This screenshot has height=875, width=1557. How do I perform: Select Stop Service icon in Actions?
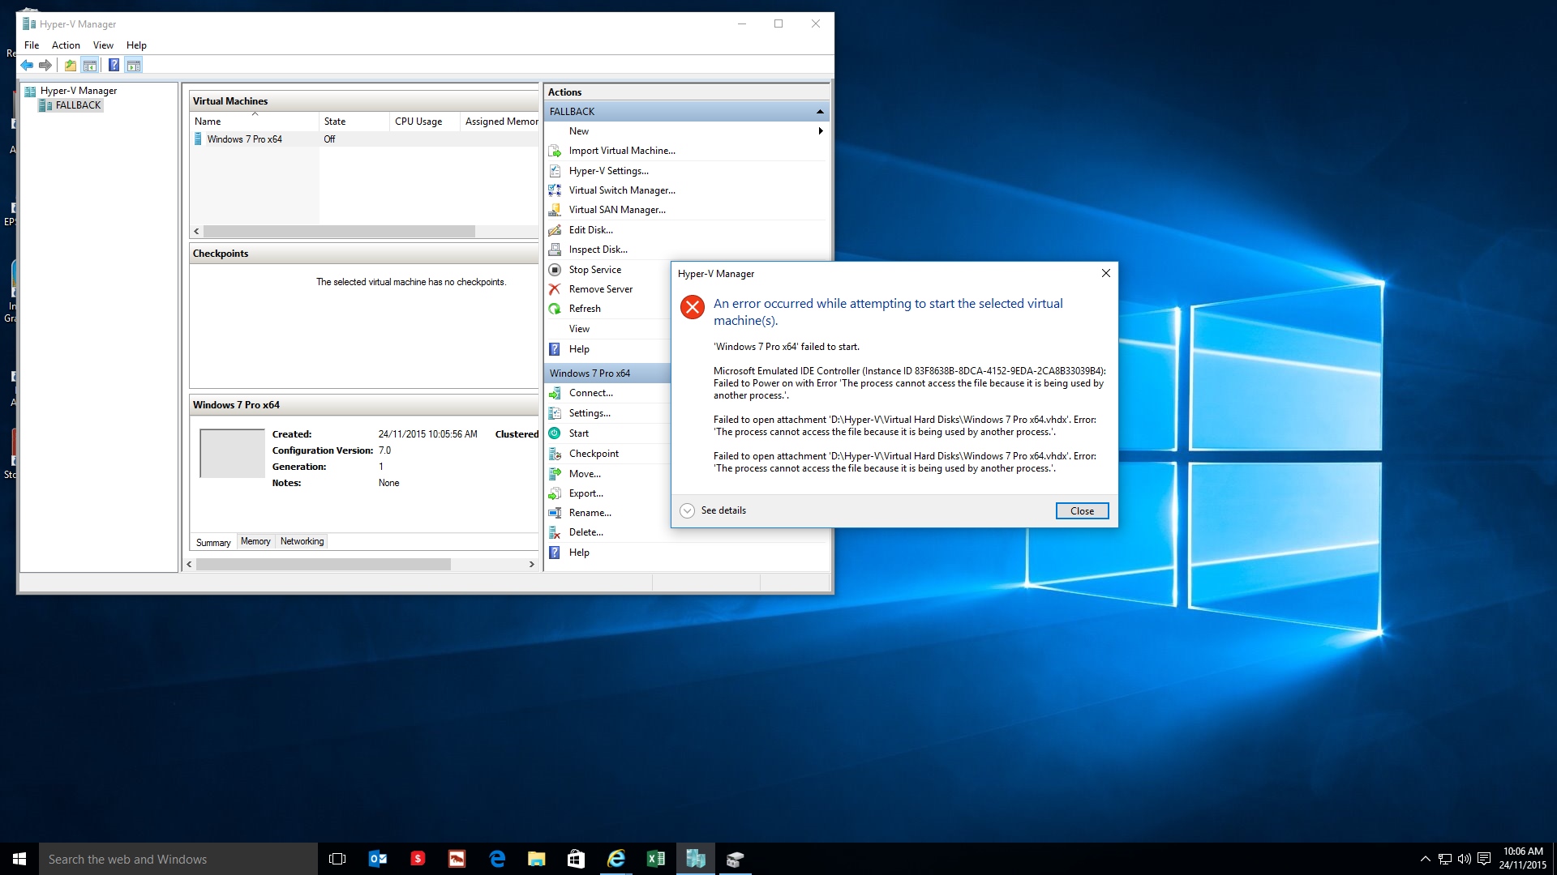pyautogui.click(x=554, y=268)
